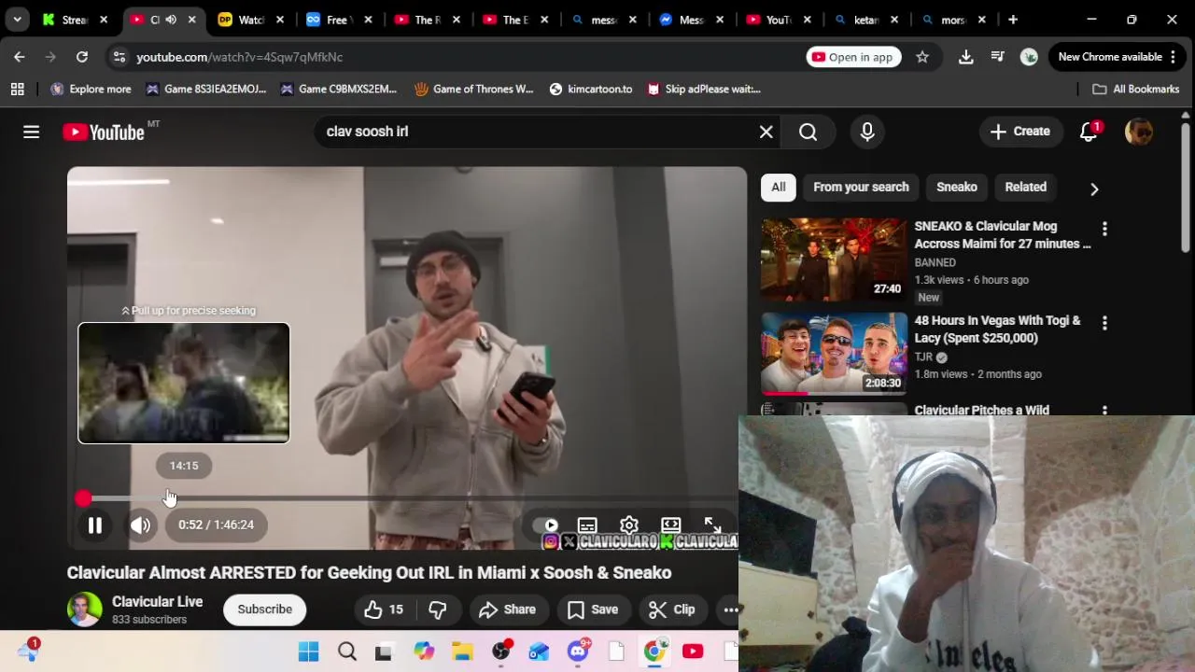Open more actions ellipsis below video
The image size is (1195, 672).
731,609
